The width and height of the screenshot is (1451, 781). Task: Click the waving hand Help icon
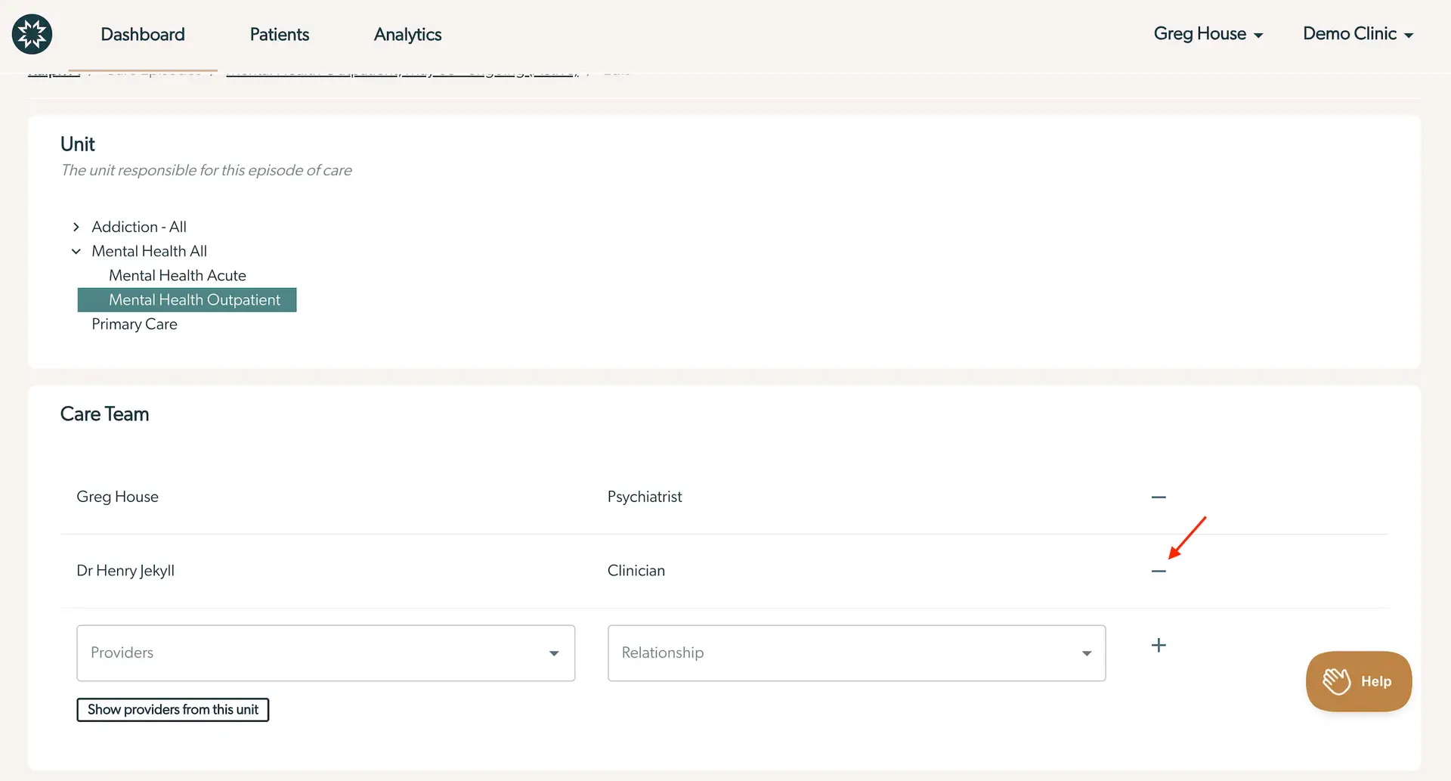[x=1336, y=680]
